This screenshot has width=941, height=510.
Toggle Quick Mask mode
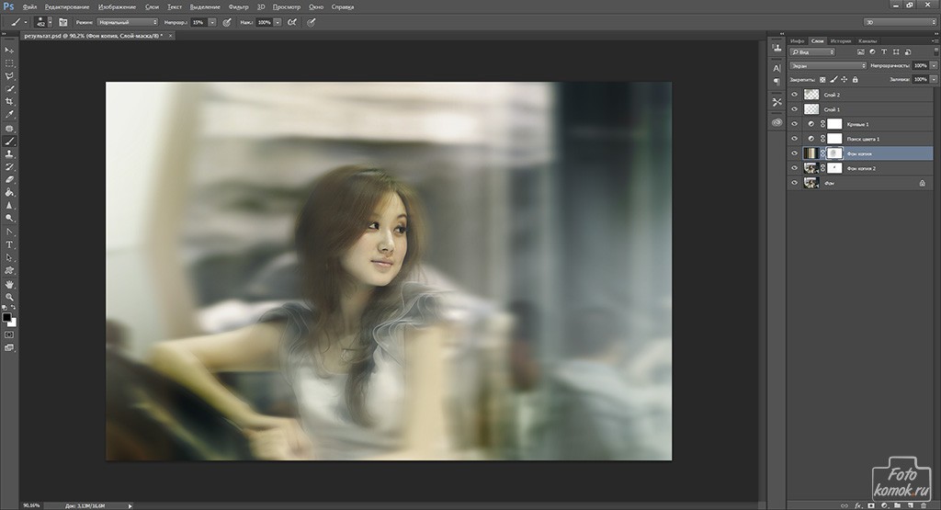9,334
